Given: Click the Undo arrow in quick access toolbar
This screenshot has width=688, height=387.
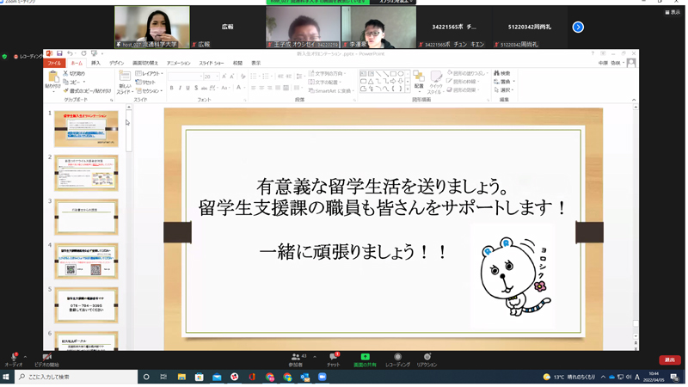Looking at the screenshot, I should (x=70, y=53).
